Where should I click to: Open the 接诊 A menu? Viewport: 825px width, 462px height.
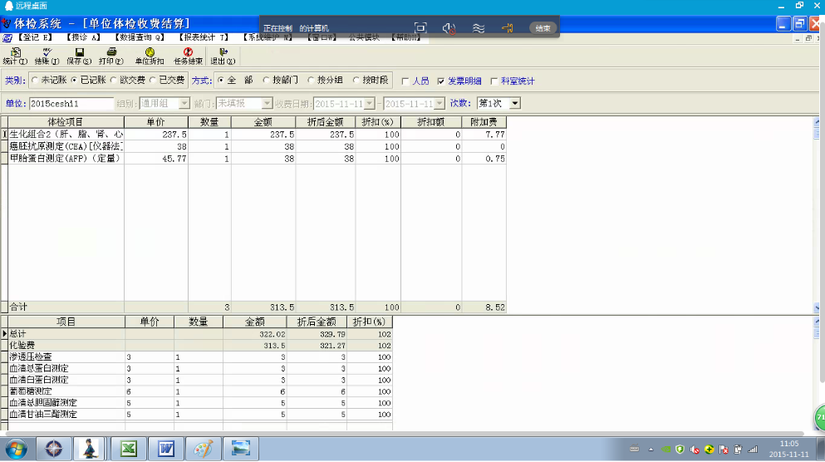[83, 37]
